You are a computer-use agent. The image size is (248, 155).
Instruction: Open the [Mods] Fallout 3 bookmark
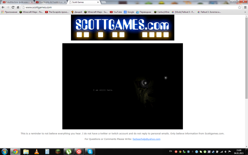coord(183,12)
